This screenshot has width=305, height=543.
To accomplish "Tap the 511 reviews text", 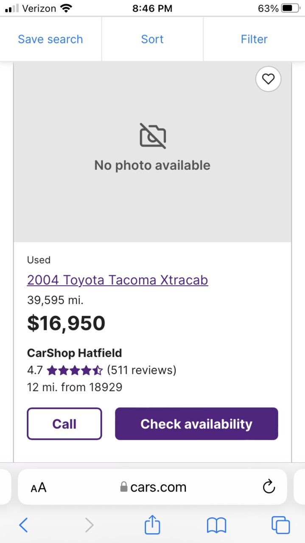I will point(142,370).
